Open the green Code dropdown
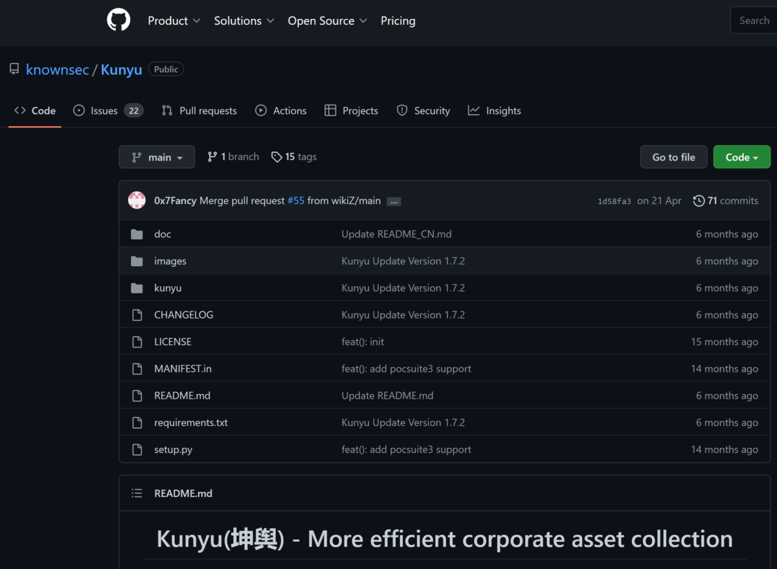The image size is (777, 569). 741,157
